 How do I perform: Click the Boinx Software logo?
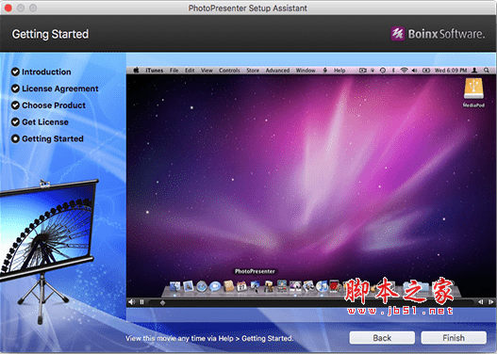(x=438, y=34)
